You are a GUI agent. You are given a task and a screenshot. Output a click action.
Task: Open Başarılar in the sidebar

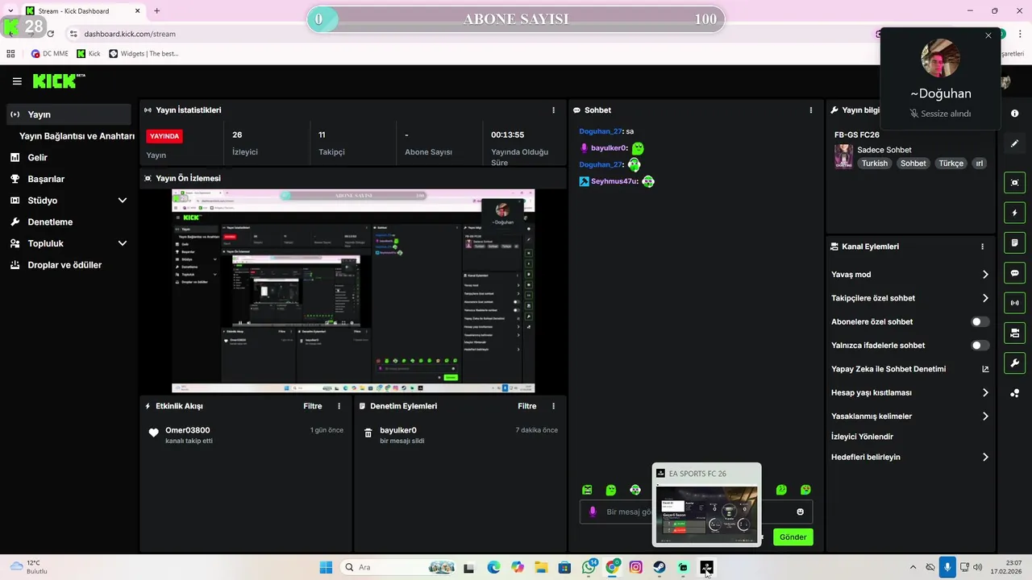pyautogui.click(x=46, y=179)
